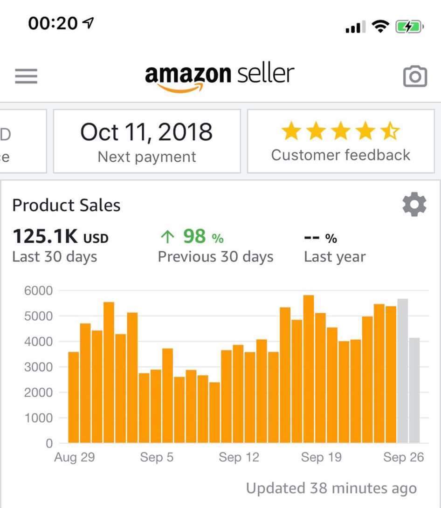The height and width of the screenshot is (508, 441).
Task: Tap the Wi-Fi status icon
Action: tap(380, 26)
